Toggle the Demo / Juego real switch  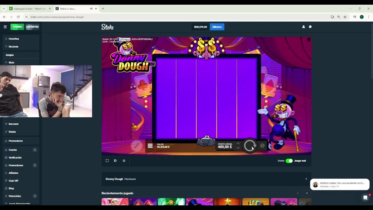(x=289, y=161)
